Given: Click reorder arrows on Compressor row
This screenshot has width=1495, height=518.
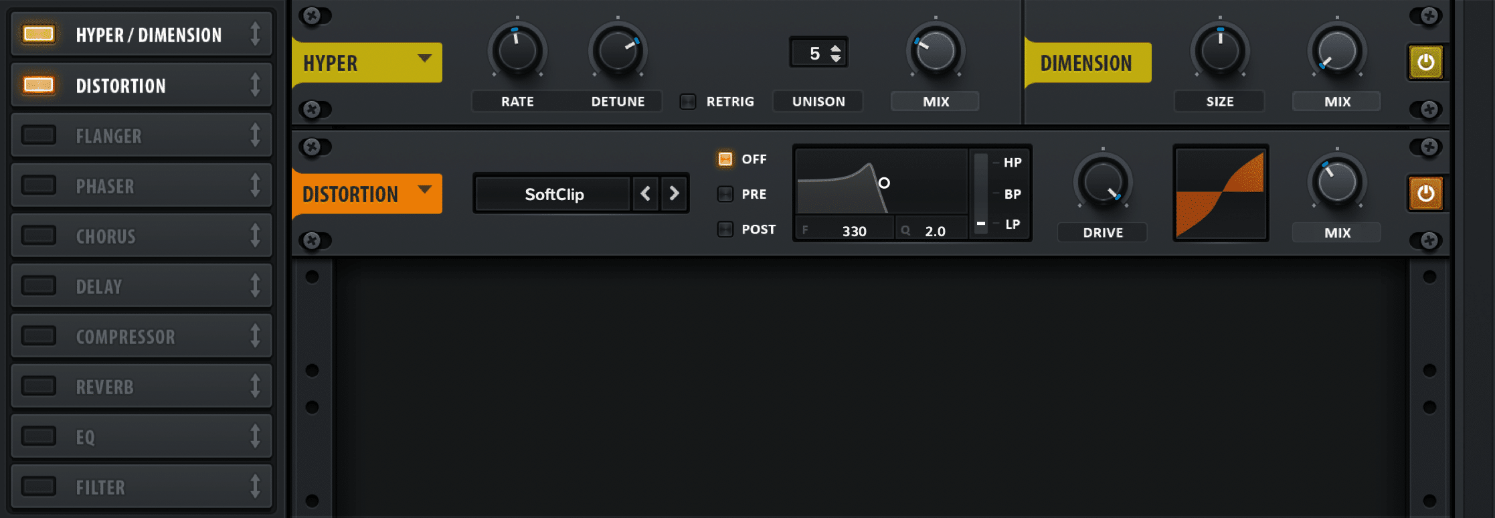Looking at the screenshot, I should pos(255,336).
